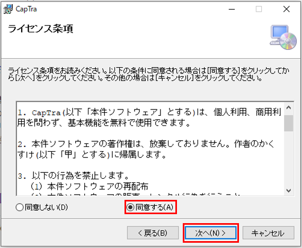The height and width of the screenshot is (248, 302).
Task: Go back with the < 戻る(B) button
Action: click(153, 233)
